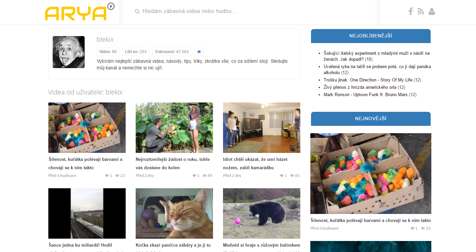This screenshot has width=476, height=252.
Task: Open the Facebook icon in header
Action: [x=411, y=11]
